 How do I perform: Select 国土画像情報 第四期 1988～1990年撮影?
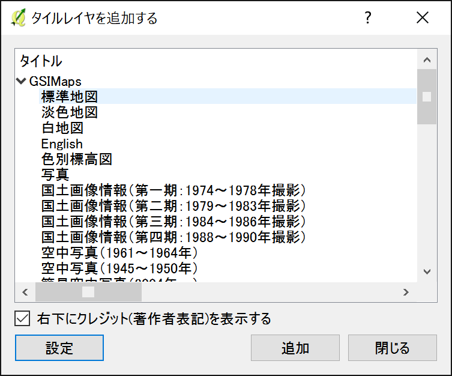[173, 237]
